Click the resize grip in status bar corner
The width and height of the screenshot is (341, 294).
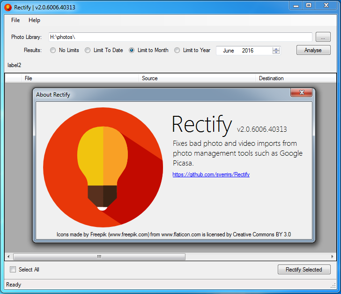click(x=333, y=286)
